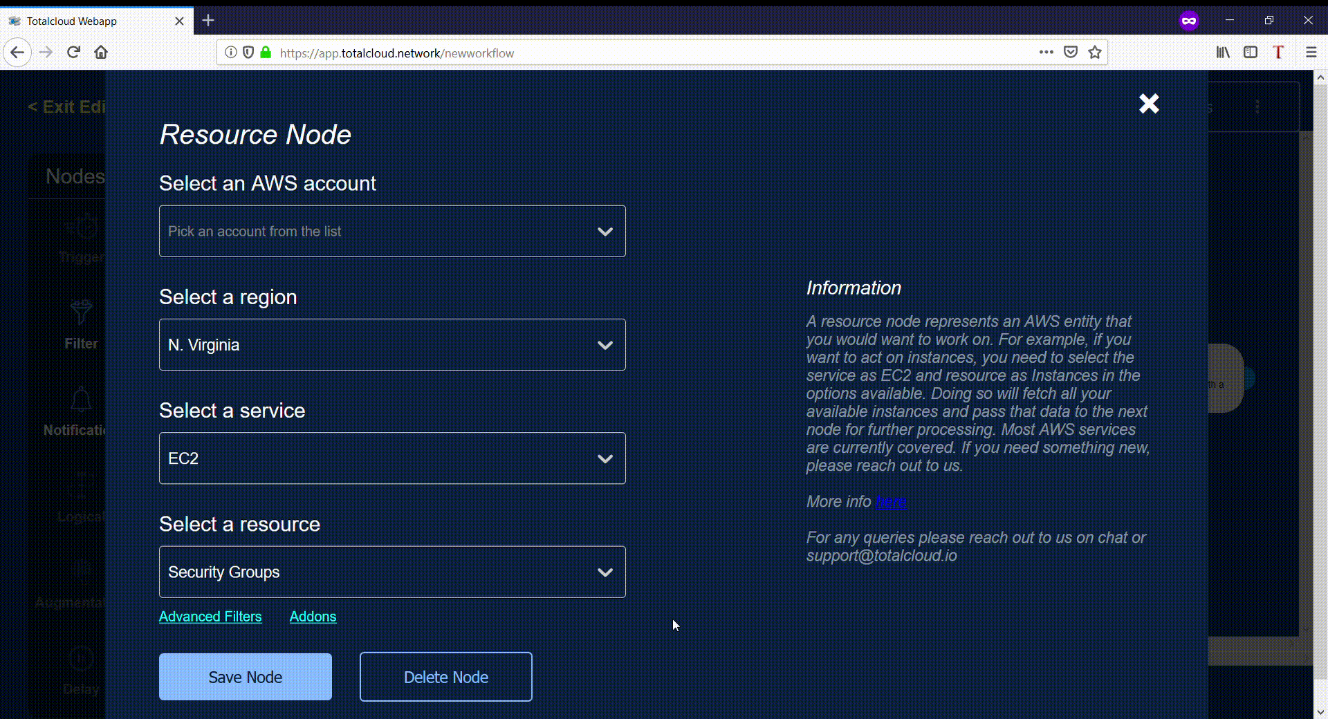The image size is (1328, 719).
Task: Select the Delay node icon in sidebar
Action: coord(81,659)
